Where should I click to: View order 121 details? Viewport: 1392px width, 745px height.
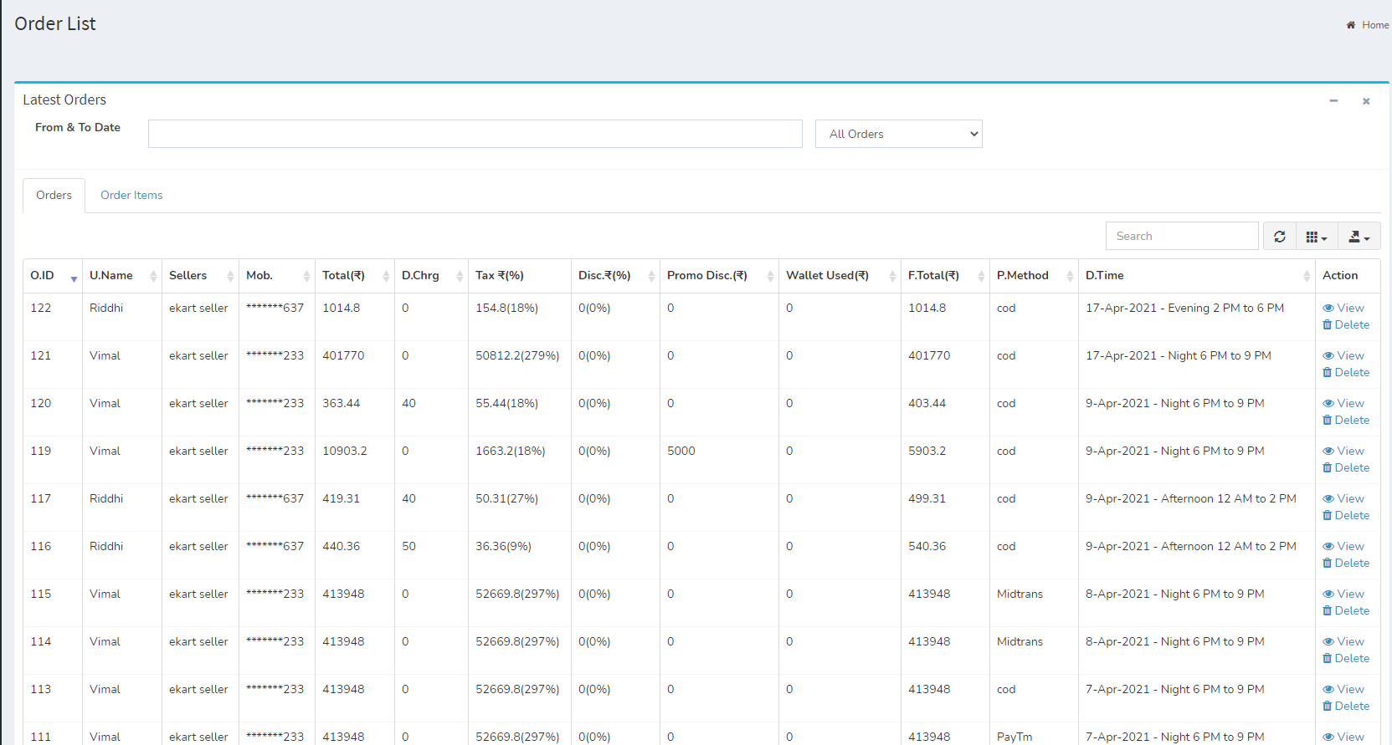[x=1343, y=355]
